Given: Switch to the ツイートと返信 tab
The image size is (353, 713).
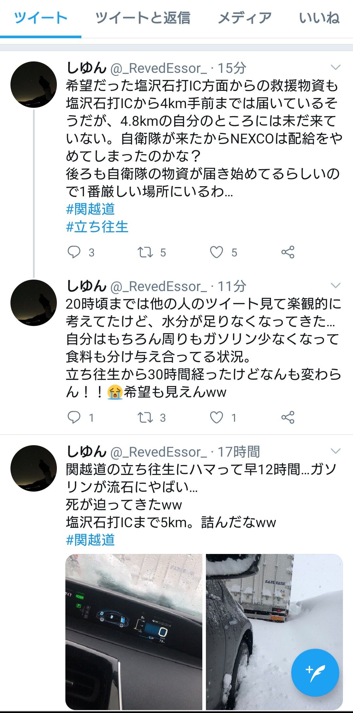Looking at the screenshot, I should (x=143, y=18).
